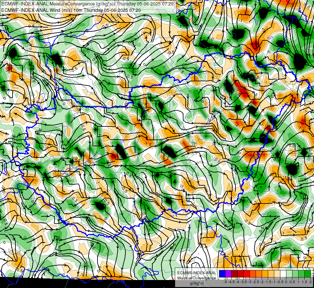Click the Wind (m/s) 10m title line
This screenshot has width=314, height=288.
point(71,10)
